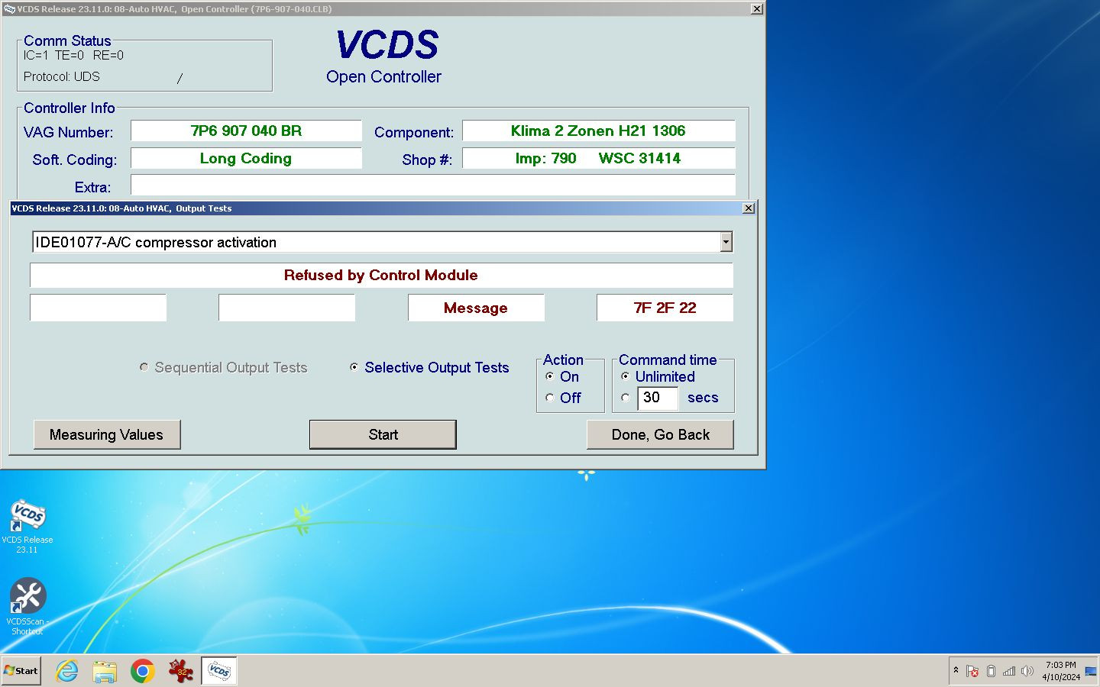Screen dimensions: 1100x687
Task: Click the Refused by Control Module status
Action: click(381, 275)
